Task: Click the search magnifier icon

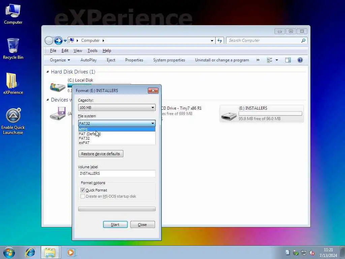Action: [304, 40]
